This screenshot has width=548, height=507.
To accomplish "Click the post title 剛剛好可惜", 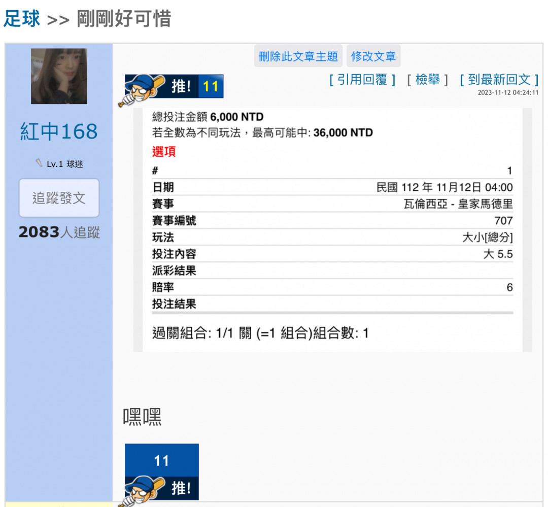I will tap(124, 19).
